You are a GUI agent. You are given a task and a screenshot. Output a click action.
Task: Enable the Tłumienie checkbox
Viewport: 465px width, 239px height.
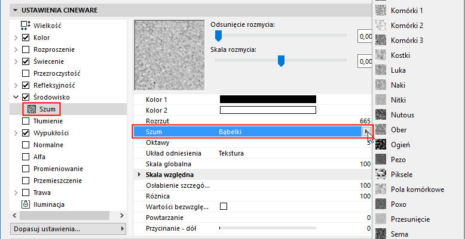click(26, 121)
